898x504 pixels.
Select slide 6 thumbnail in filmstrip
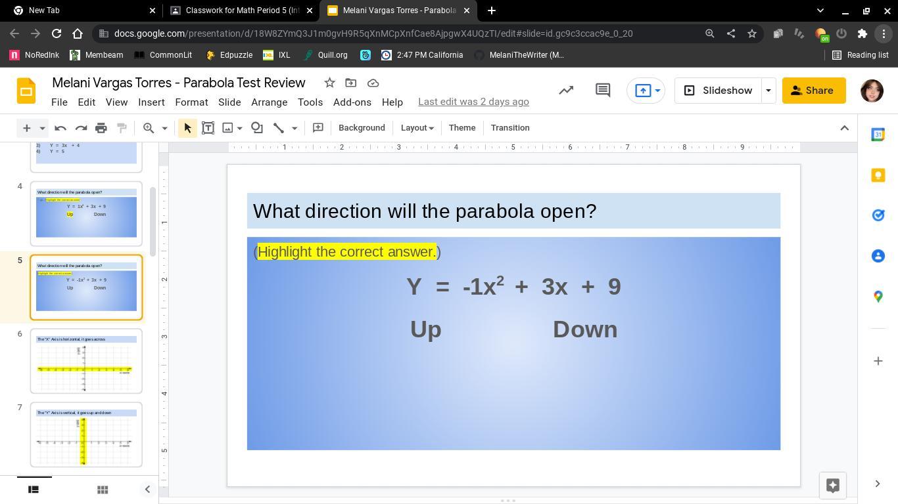[x=86, y=361]
